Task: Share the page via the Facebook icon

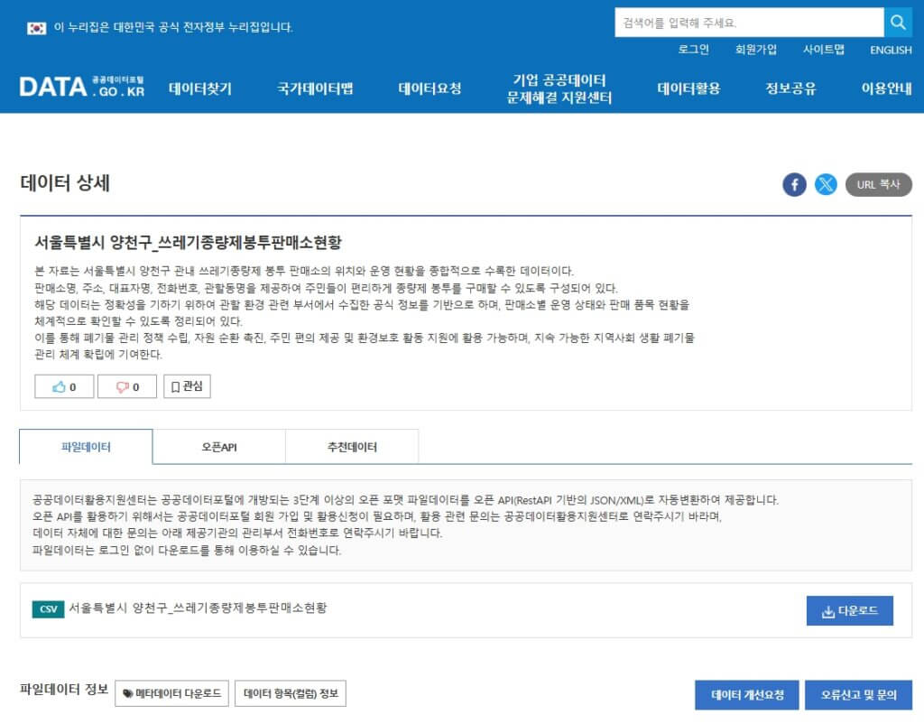Action: (x=794, y=184)
